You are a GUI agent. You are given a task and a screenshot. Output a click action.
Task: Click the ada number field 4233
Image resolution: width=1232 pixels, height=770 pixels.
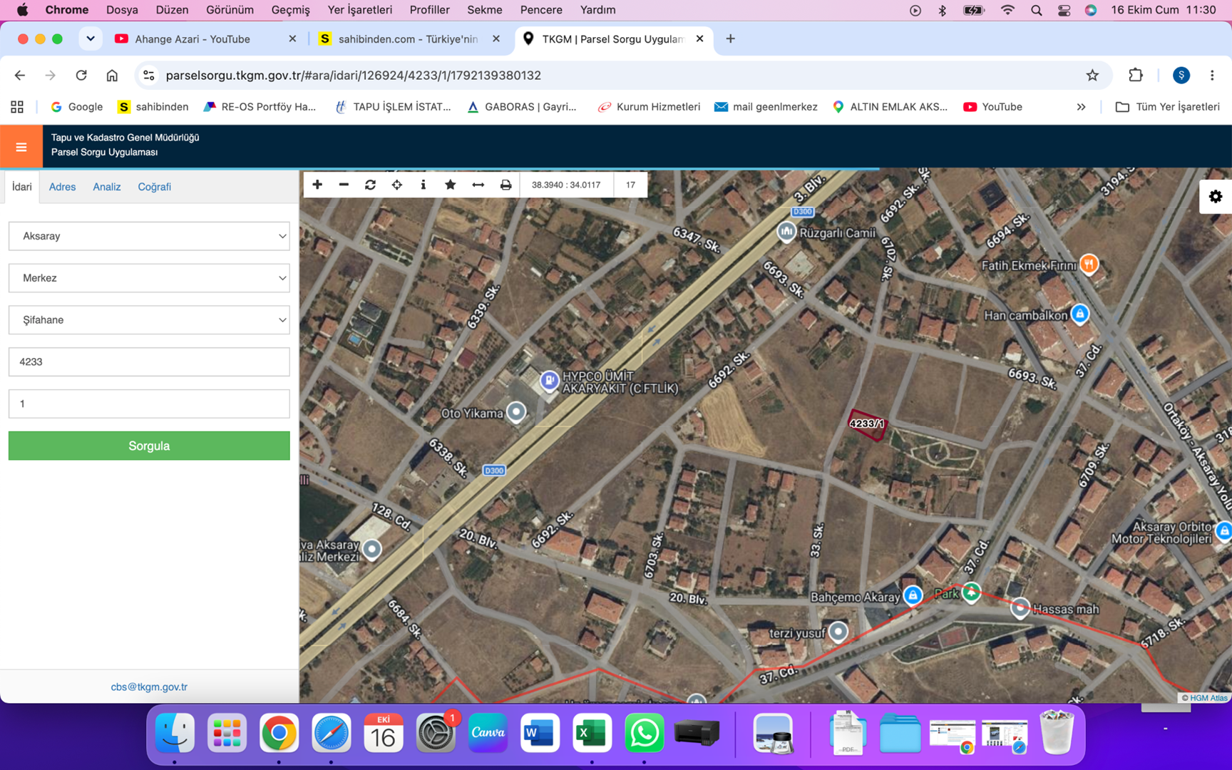[x=149, y=361]
